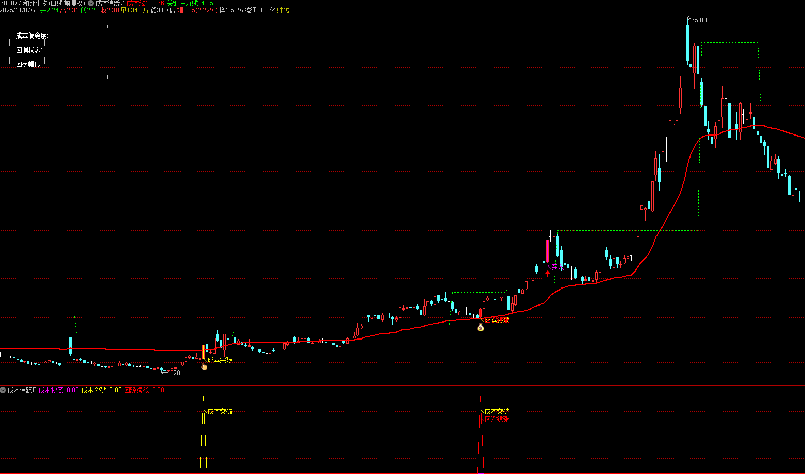Screen dimensions: 805x474
Task: Select the yellow breakout candlestick
Action: click(203, 352)
